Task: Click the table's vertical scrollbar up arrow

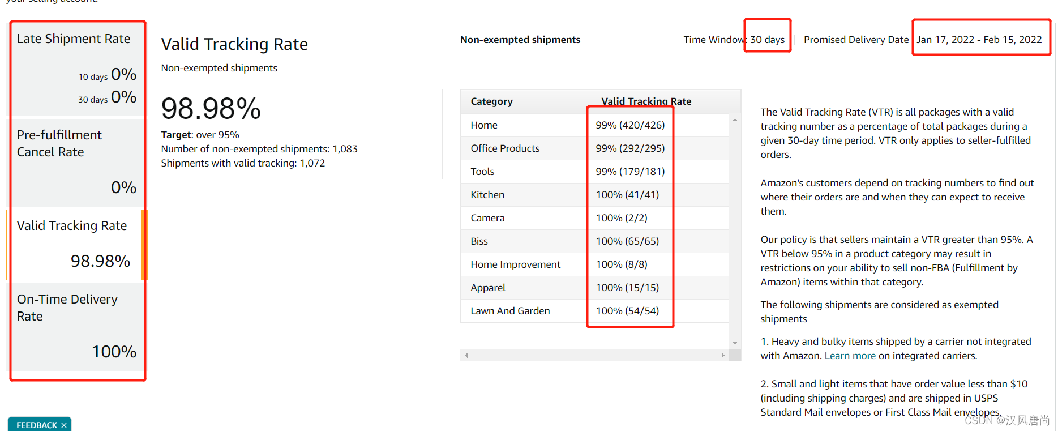Action: point(735,120)
